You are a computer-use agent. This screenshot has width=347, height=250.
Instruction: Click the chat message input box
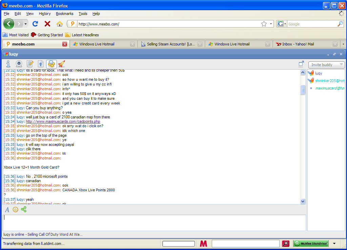[x=154, y=223]
